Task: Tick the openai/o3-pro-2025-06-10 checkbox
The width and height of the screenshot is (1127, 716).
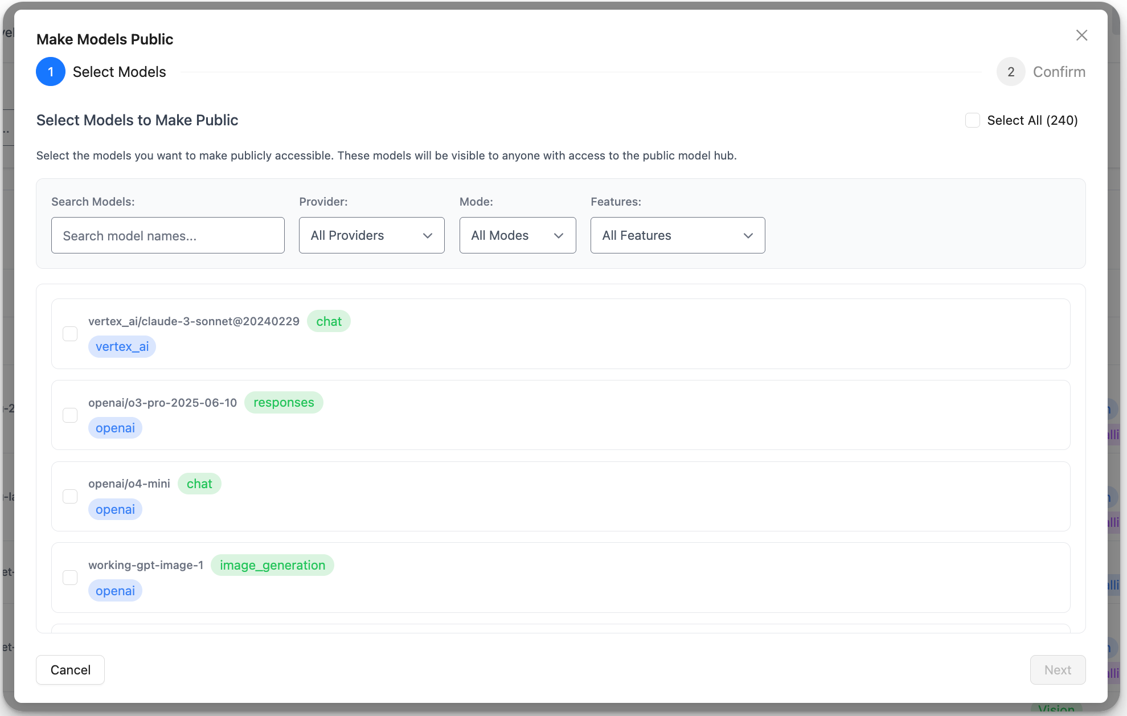Action: coord(70,415)
